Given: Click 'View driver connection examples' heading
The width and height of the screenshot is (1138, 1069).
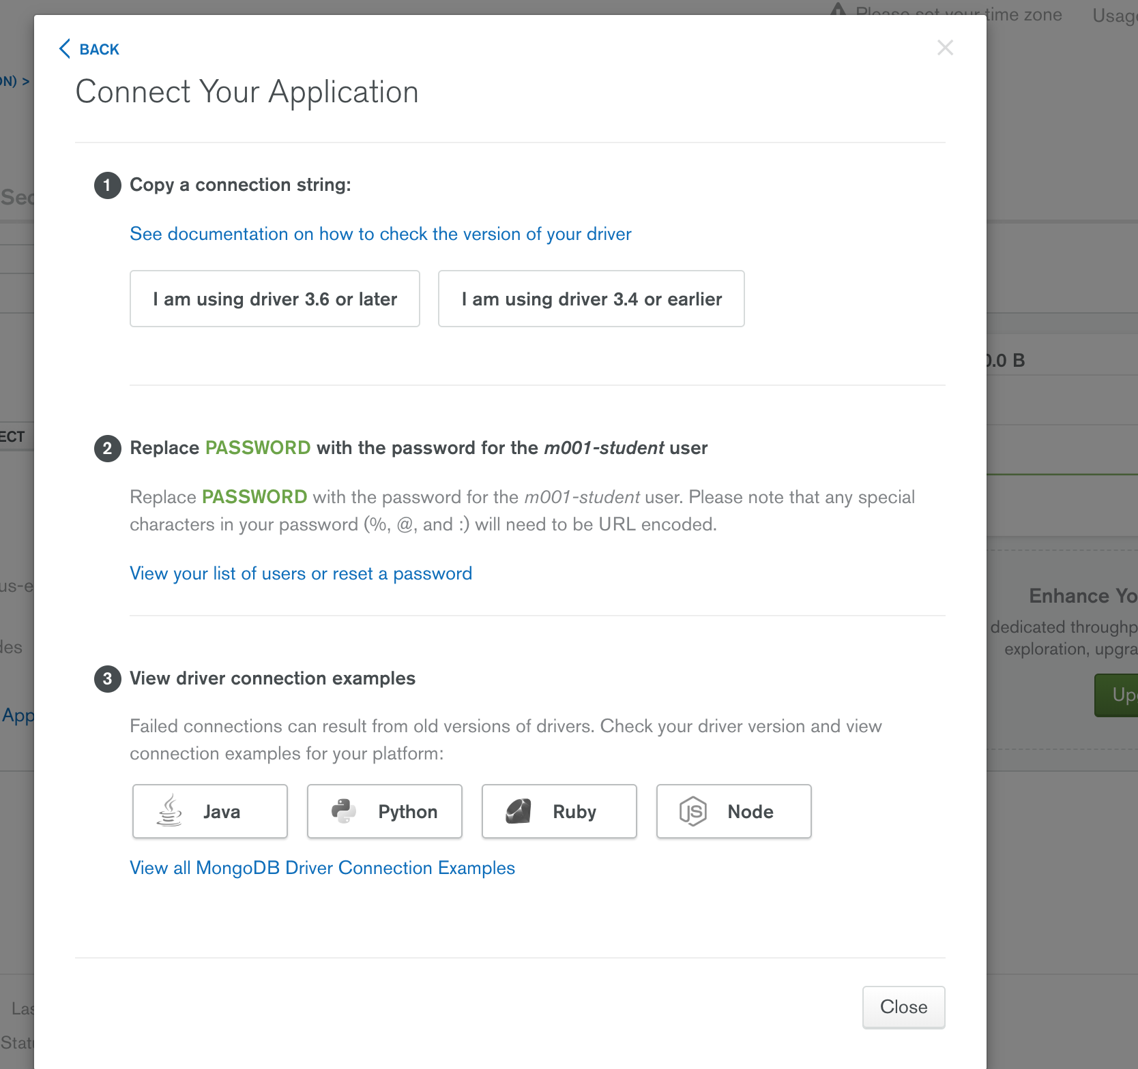Looking at the screenshot, I should click(272, 678).
